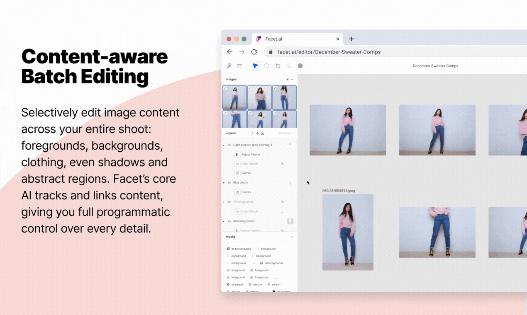Click the browser forward arrow

coord(242,52)
